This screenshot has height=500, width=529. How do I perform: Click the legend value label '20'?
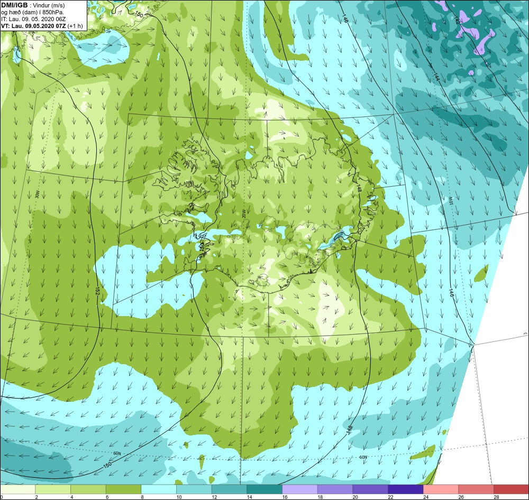coord(355,497)
